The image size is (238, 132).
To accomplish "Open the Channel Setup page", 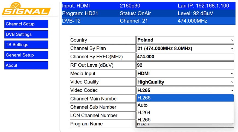I will (26, 24).
